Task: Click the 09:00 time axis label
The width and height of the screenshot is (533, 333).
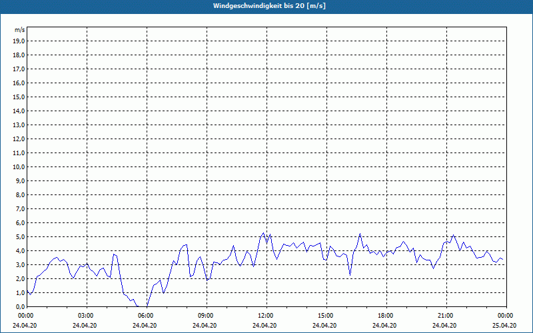Action: coord(207,316)
